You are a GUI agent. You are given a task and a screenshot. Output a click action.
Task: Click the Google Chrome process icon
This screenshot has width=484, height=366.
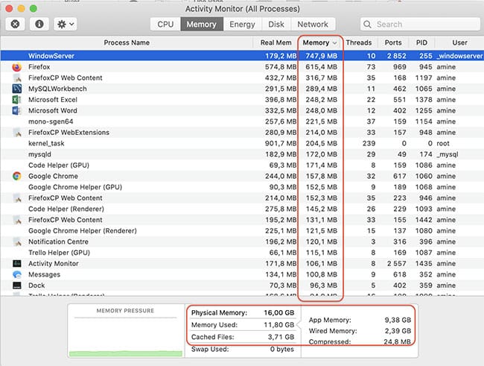[x=16, y=176]
